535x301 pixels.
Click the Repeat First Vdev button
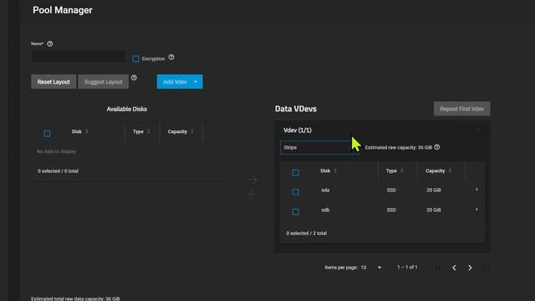tap(462, 109)
